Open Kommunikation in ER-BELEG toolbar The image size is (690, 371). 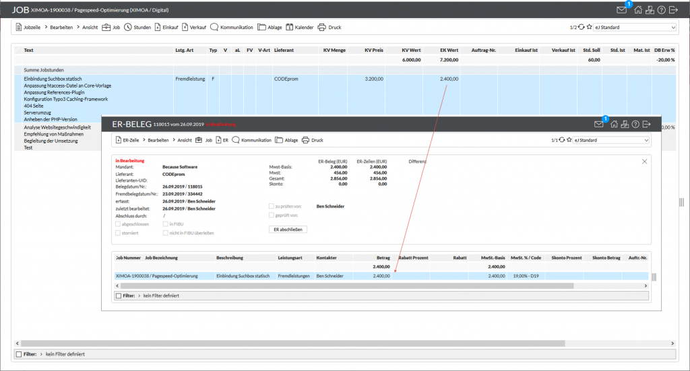point(252,140)
